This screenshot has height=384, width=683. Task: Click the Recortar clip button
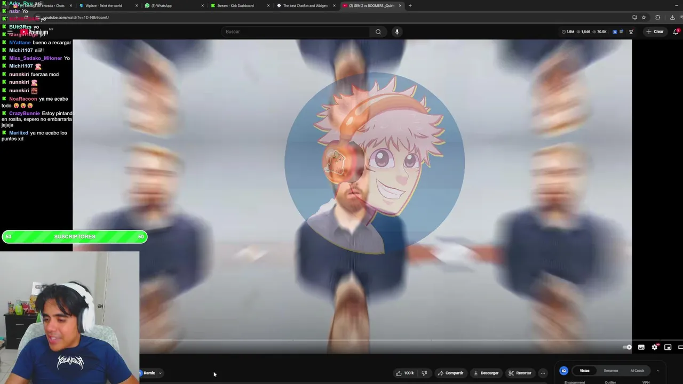[x=520, y=373]
